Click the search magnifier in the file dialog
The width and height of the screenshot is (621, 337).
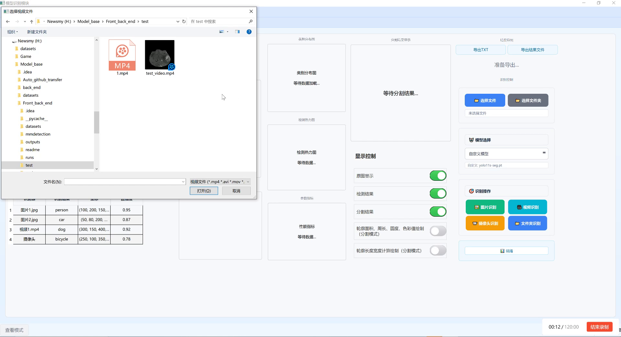coord(250,21)
